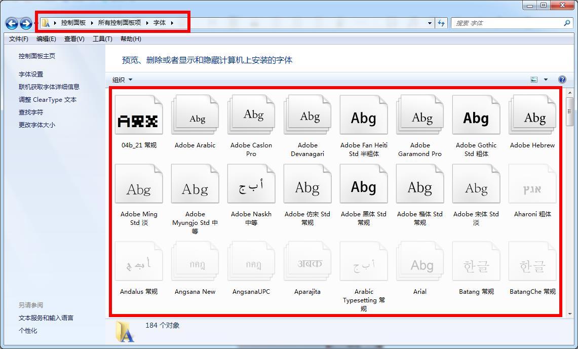This screenshot has width=578, height=349.
Task: Select Adobe Naskh 中等 font icon
Action: [251, 184]
